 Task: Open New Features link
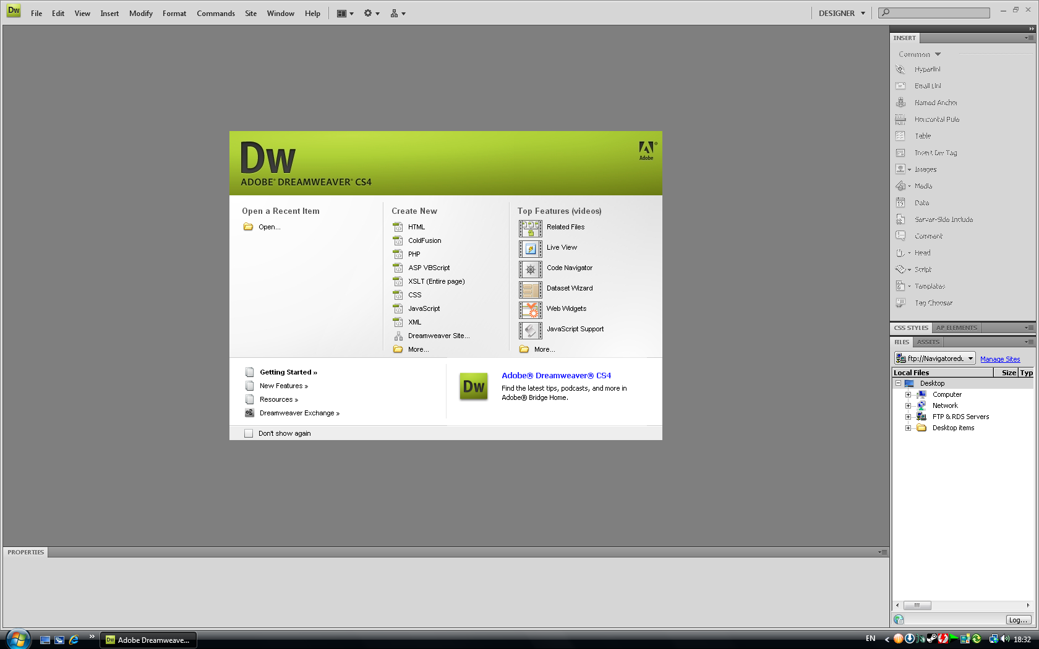[x=284, y=386]
